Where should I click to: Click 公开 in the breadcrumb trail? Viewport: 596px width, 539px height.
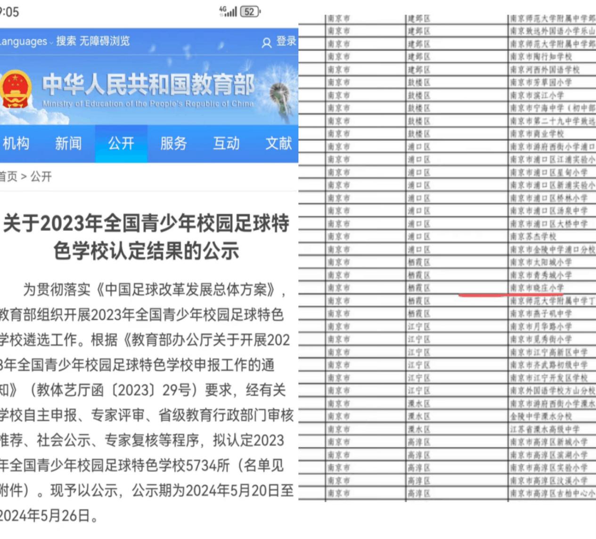click(41, 177)
